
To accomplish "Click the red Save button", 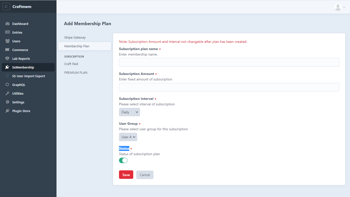I will point(126,175).
